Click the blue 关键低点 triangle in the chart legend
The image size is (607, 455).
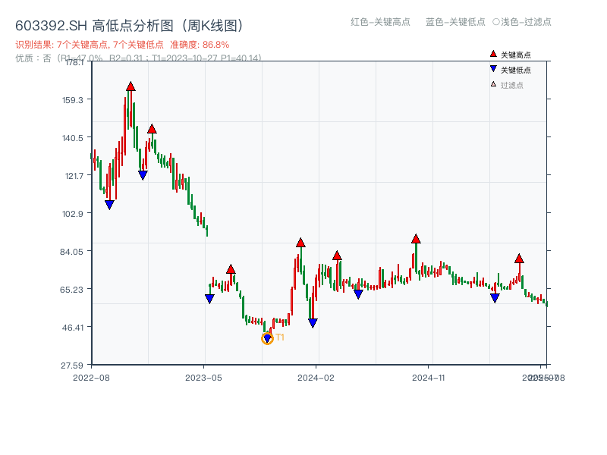coord(492,69)
